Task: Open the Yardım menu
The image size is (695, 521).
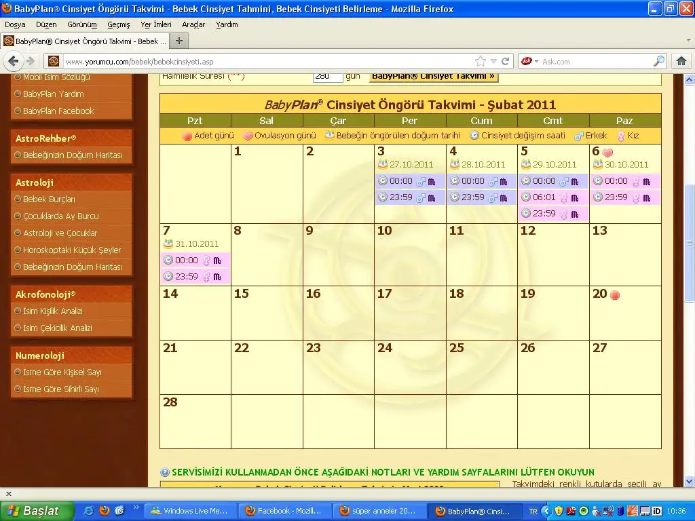Action: (227, 24)
